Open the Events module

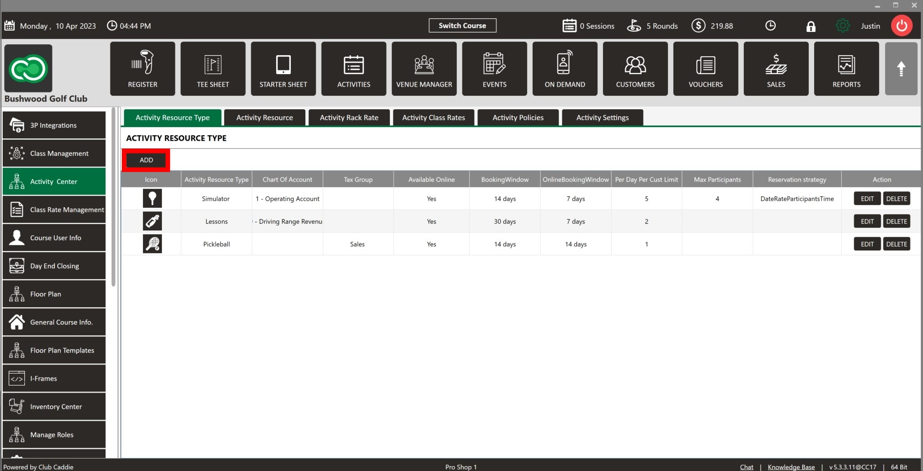click(x=494, y=69)
